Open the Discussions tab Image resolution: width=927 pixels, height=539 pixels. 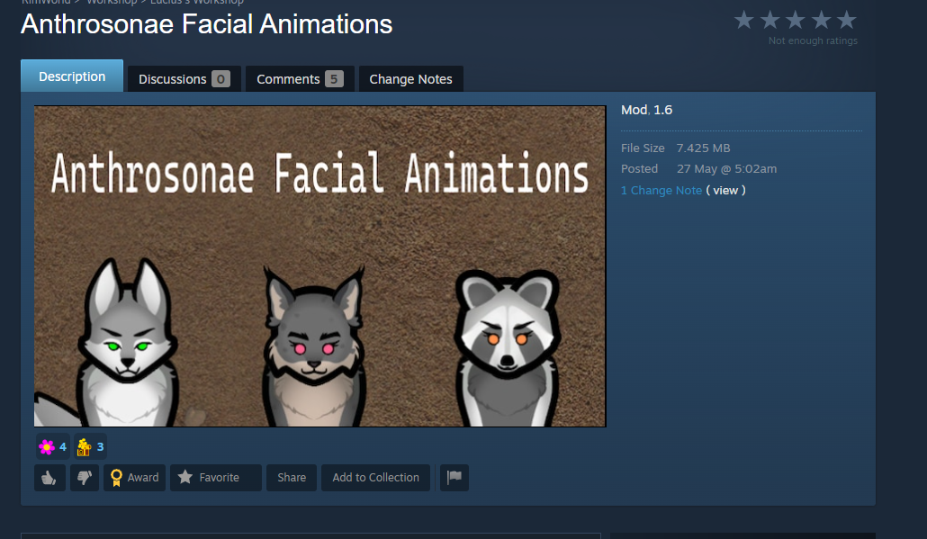point(184,79)
